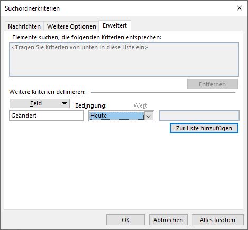The width and height of the screenshot is (248, 230).
Task: Add criterion with Zur Liste hinzufügen
Action: point(204,128)
